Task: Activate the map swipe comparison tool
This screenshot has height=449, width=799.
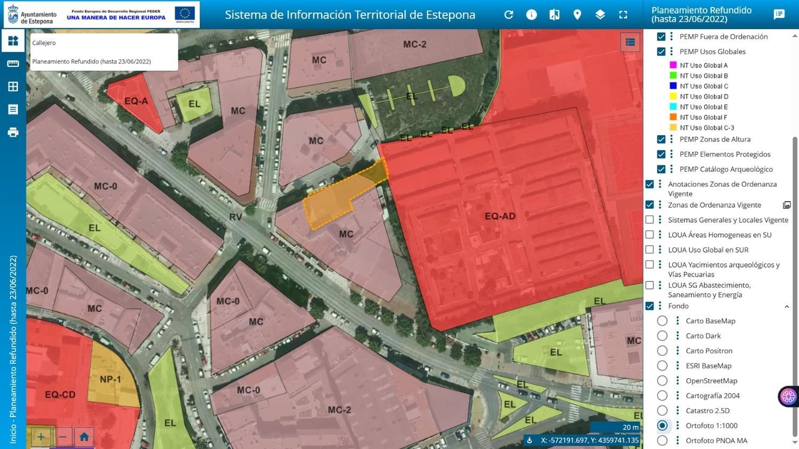Action: pos(554,14)
